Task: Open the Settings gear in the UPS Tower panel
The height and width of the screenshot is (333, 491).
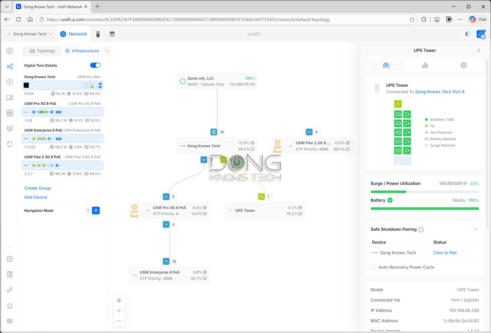Action: (x=464, y=65)
